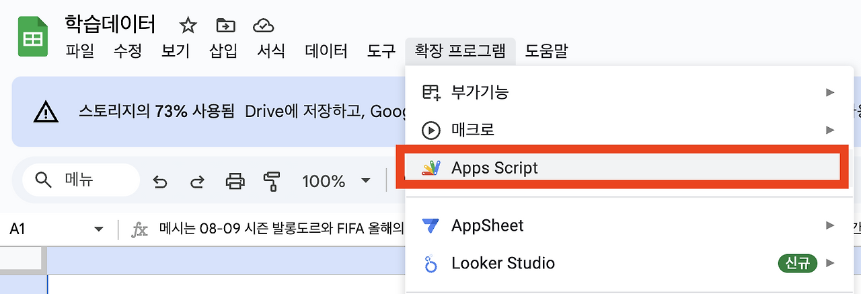Star the 학습데이터 document
Screen dimensions: 861x294
188,26
